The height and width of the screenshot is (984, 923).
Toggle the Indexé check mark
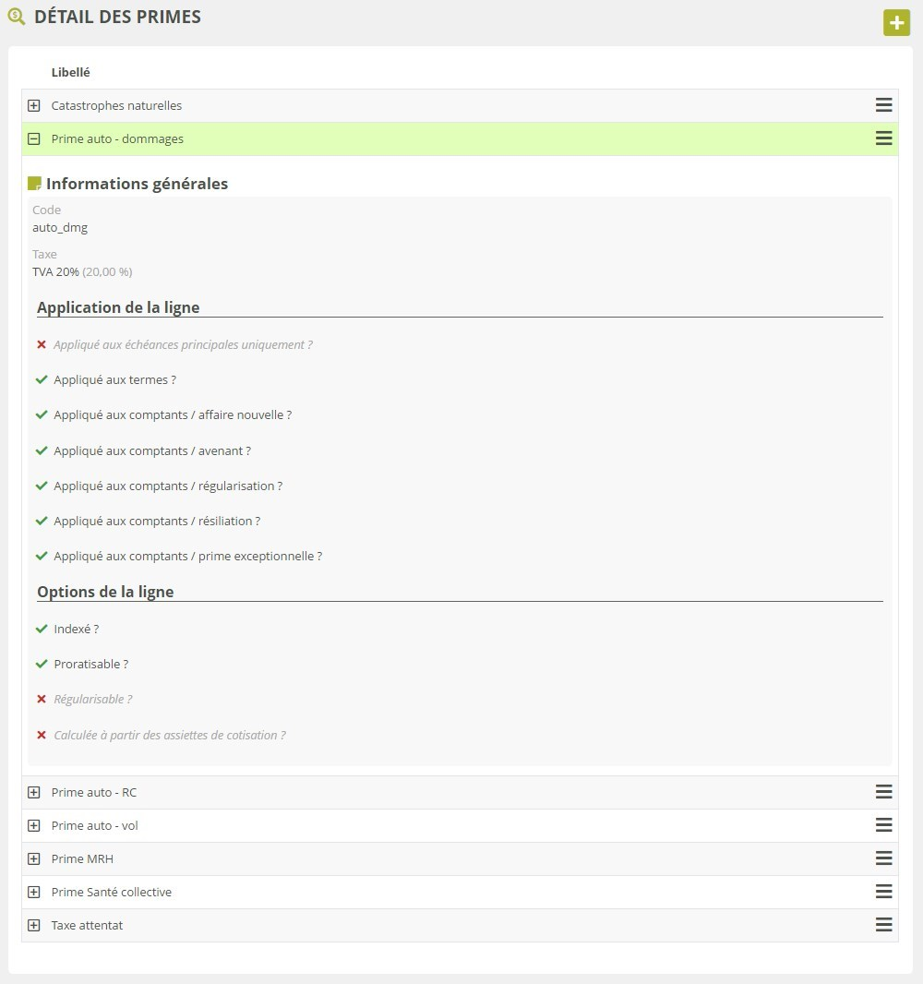(x=42, y=629)
